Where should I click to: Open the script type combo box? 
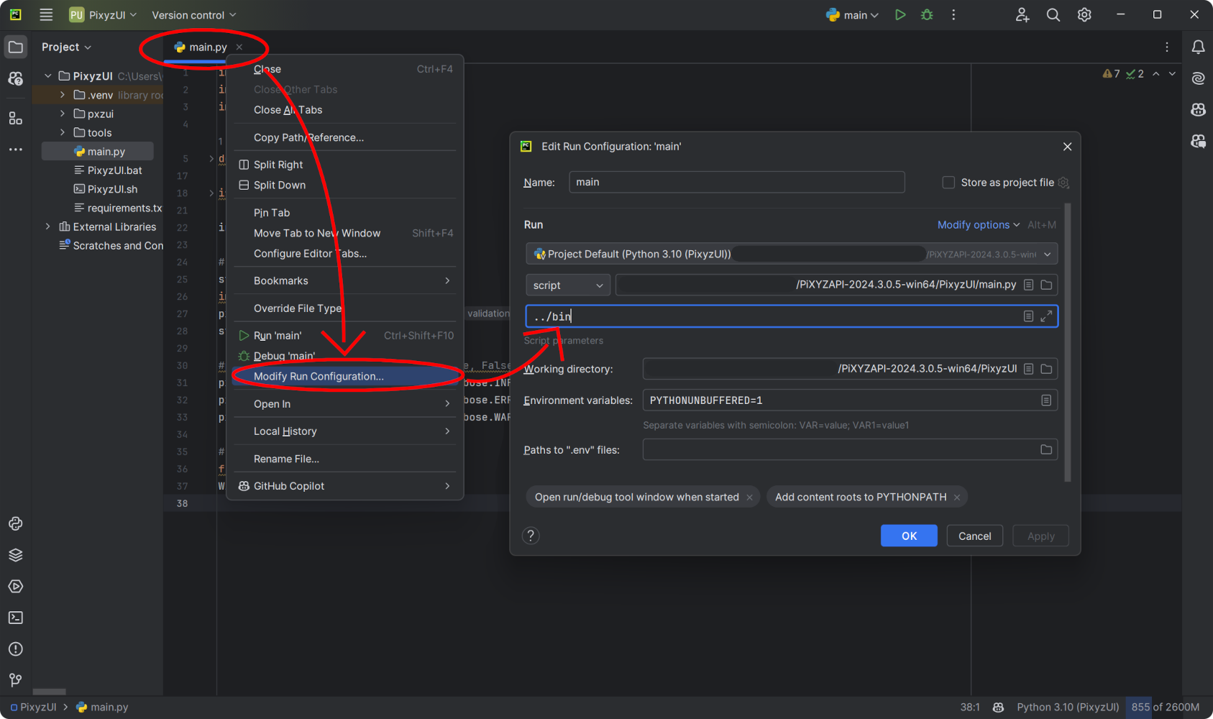(567, 285)
